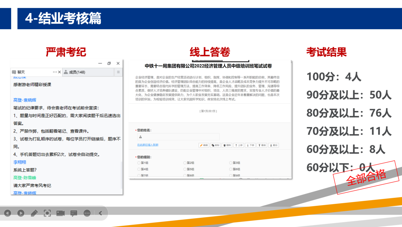This screenshot has height=227, width=402.
Task: Click the 下移 move down button
Action: coord(250,145)
